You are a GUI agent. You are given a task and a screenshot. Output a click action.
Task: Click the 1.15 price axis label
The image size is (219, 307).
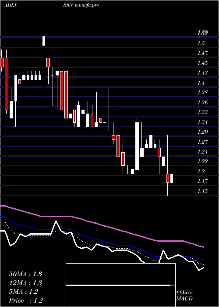click(202, 191)
